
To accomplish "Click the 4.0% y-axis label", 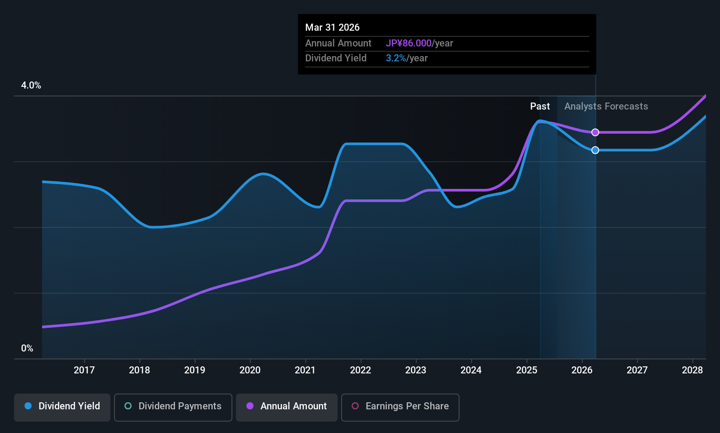I will [31, 85].
